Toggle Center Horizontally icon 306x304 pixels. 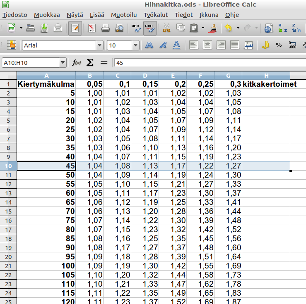(207, 45)
